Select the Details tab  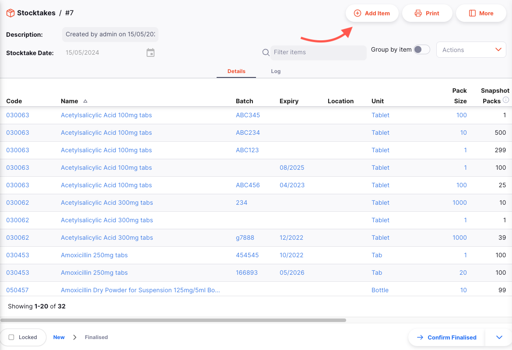(x=236, y=71)
